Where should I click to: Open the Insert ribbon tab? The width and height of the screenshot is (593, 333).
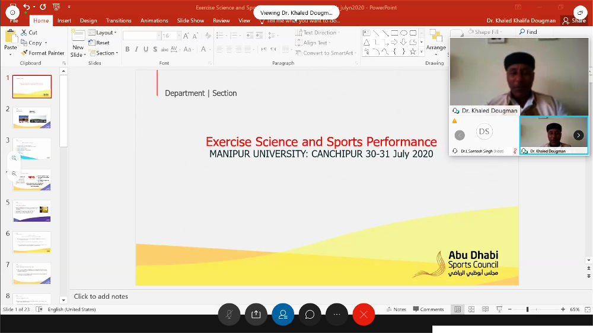tap(64, 20)
